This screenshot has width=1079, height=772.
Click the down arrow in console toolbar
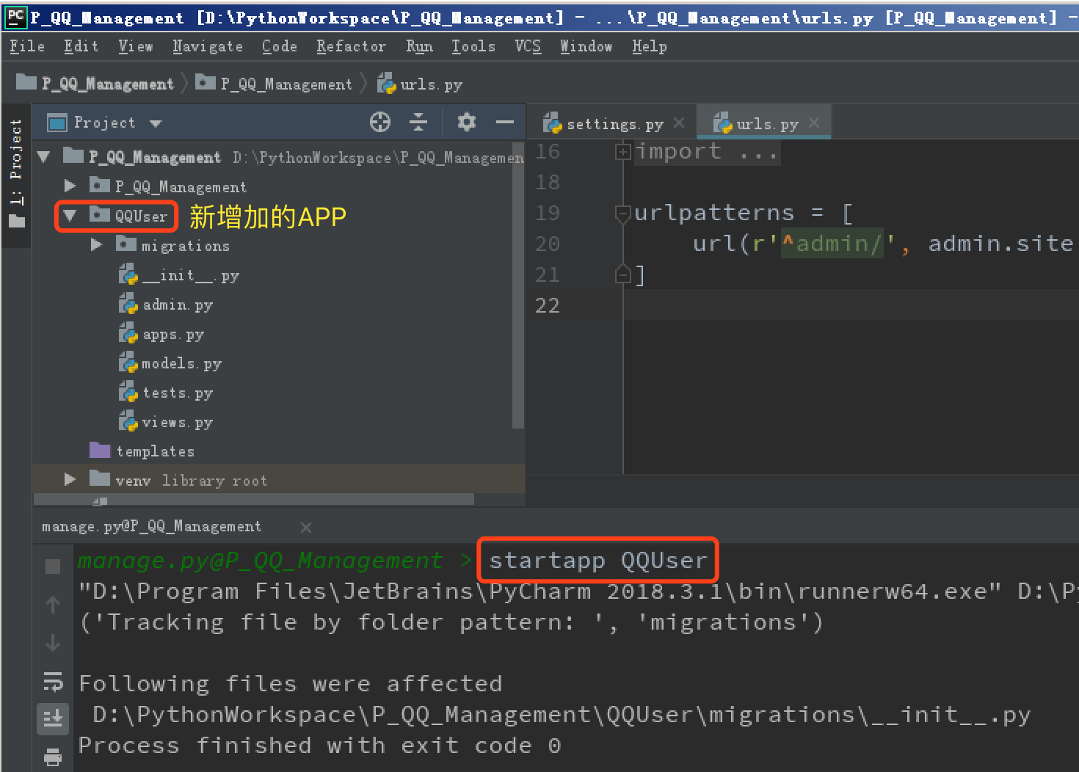(53, 642)
